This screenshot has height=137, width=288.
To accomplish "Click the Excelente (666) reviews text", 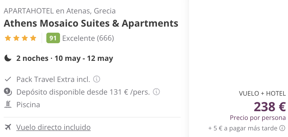I will click(x=88, y=38).
